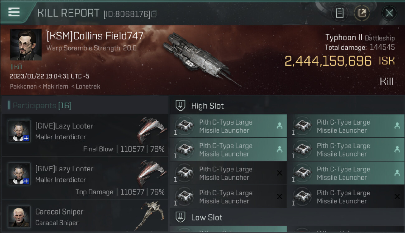Click the Low Slot shield icon
The width and height of the screenshot is (405, 233).
click(x=181, y=217)
